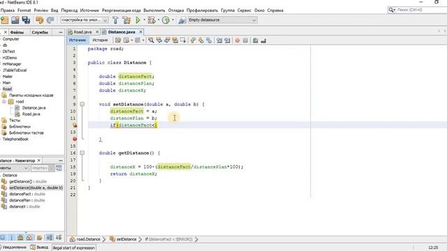Click the Stop Macro Recording icon

pos(245,40)
